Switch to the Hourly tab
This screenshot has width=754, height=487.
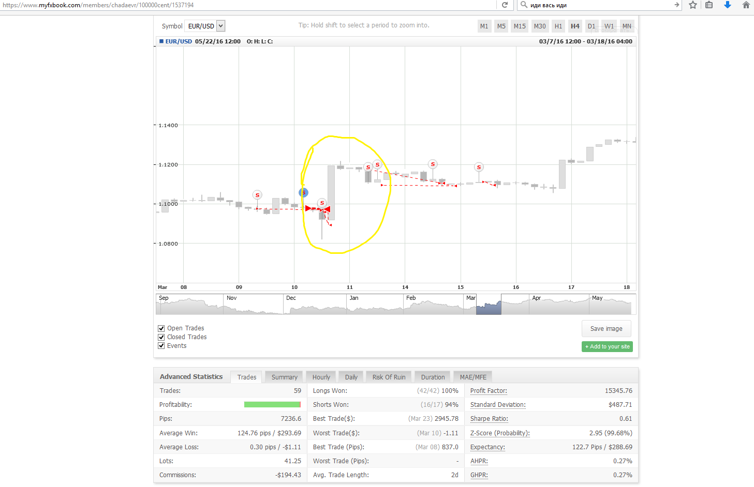point(321,377)
